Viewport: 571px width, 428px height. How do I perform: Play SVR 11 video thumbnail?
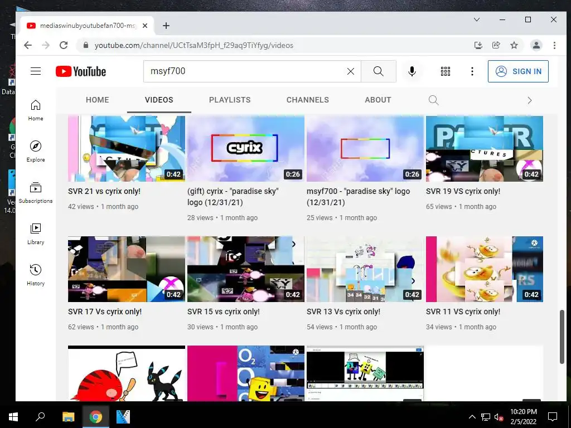tap(485, 269)
